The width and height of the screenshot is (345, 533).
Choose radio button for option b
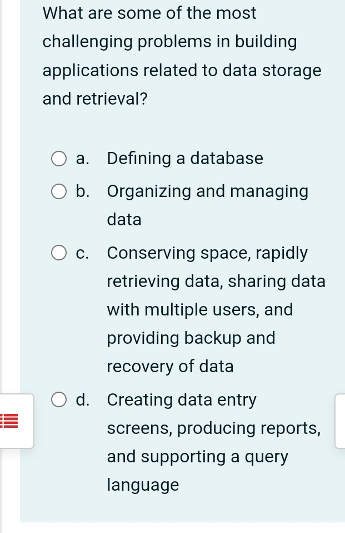(59, 192)
